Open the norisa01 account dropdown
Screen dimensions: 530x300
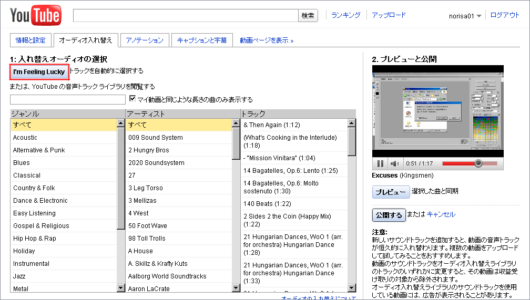pos(465,16)
